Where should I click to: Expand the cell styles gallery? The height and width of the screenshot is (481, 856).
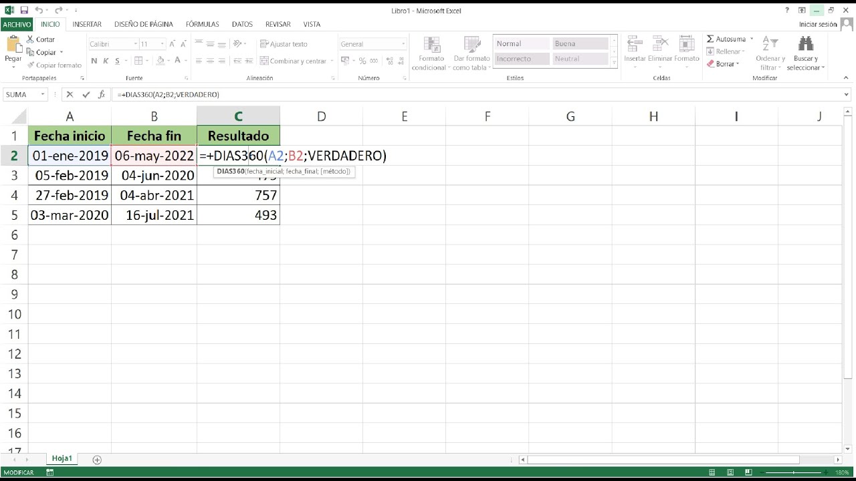[x=614, y=61]
